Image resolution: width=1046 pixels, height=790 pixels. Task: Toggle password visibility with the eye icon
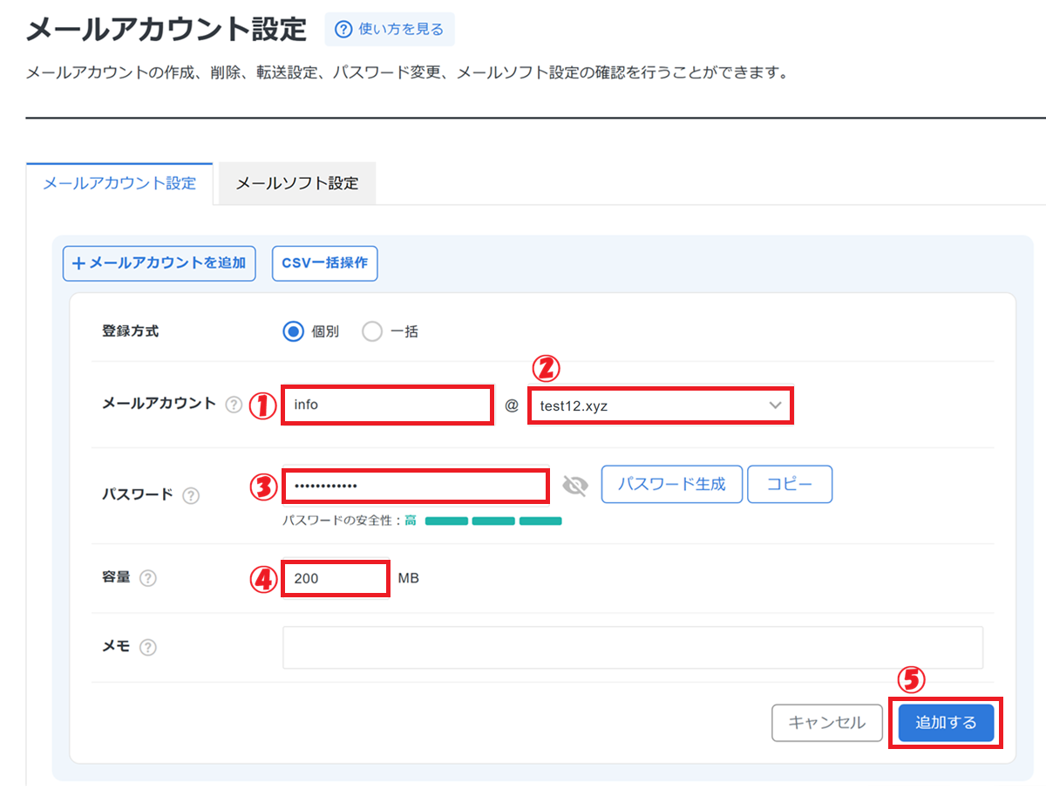(575, 486)
